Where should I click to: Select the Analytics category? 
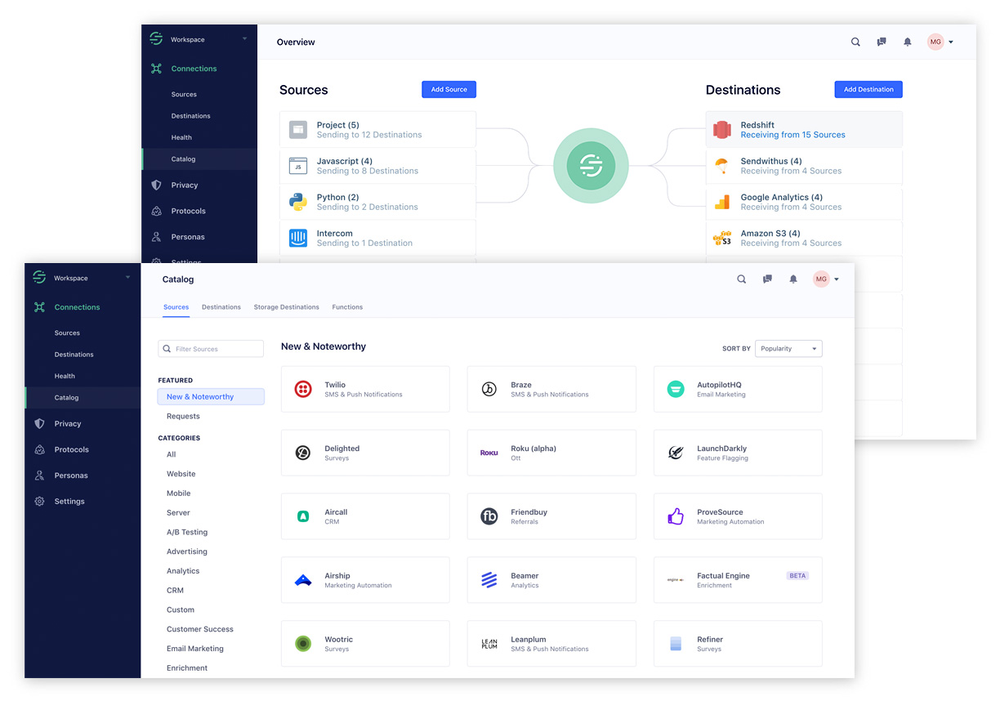tap(183, 571)
